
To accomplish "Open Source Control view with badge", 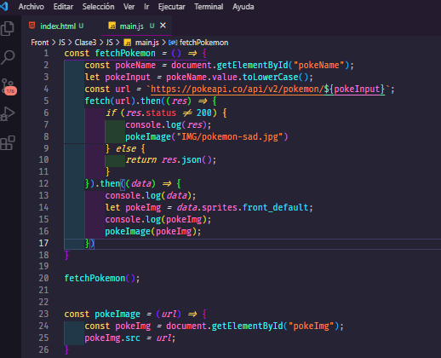I will 9,87.
